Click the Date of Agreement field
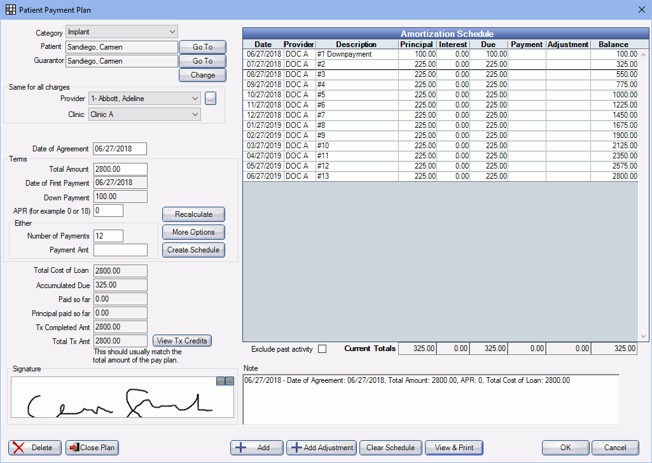The width and height of the screenshot is (652, 463). [x=120, y=149]
